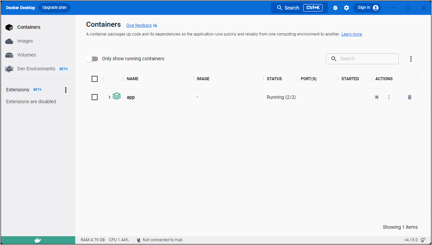The height and width of the screenshot is (245, 432).
Task: Click the app stack layers icon
Action: [x=117, y=96]
